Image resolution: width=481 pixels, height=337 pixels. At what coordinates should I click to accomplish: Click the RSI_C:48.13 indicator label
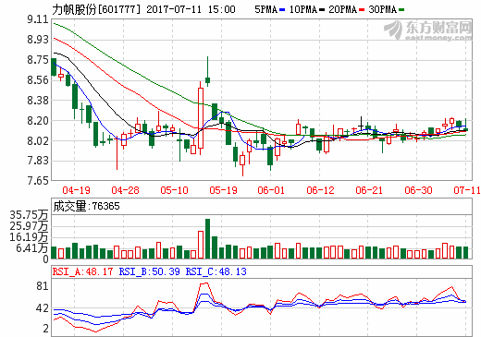(216, 271)
